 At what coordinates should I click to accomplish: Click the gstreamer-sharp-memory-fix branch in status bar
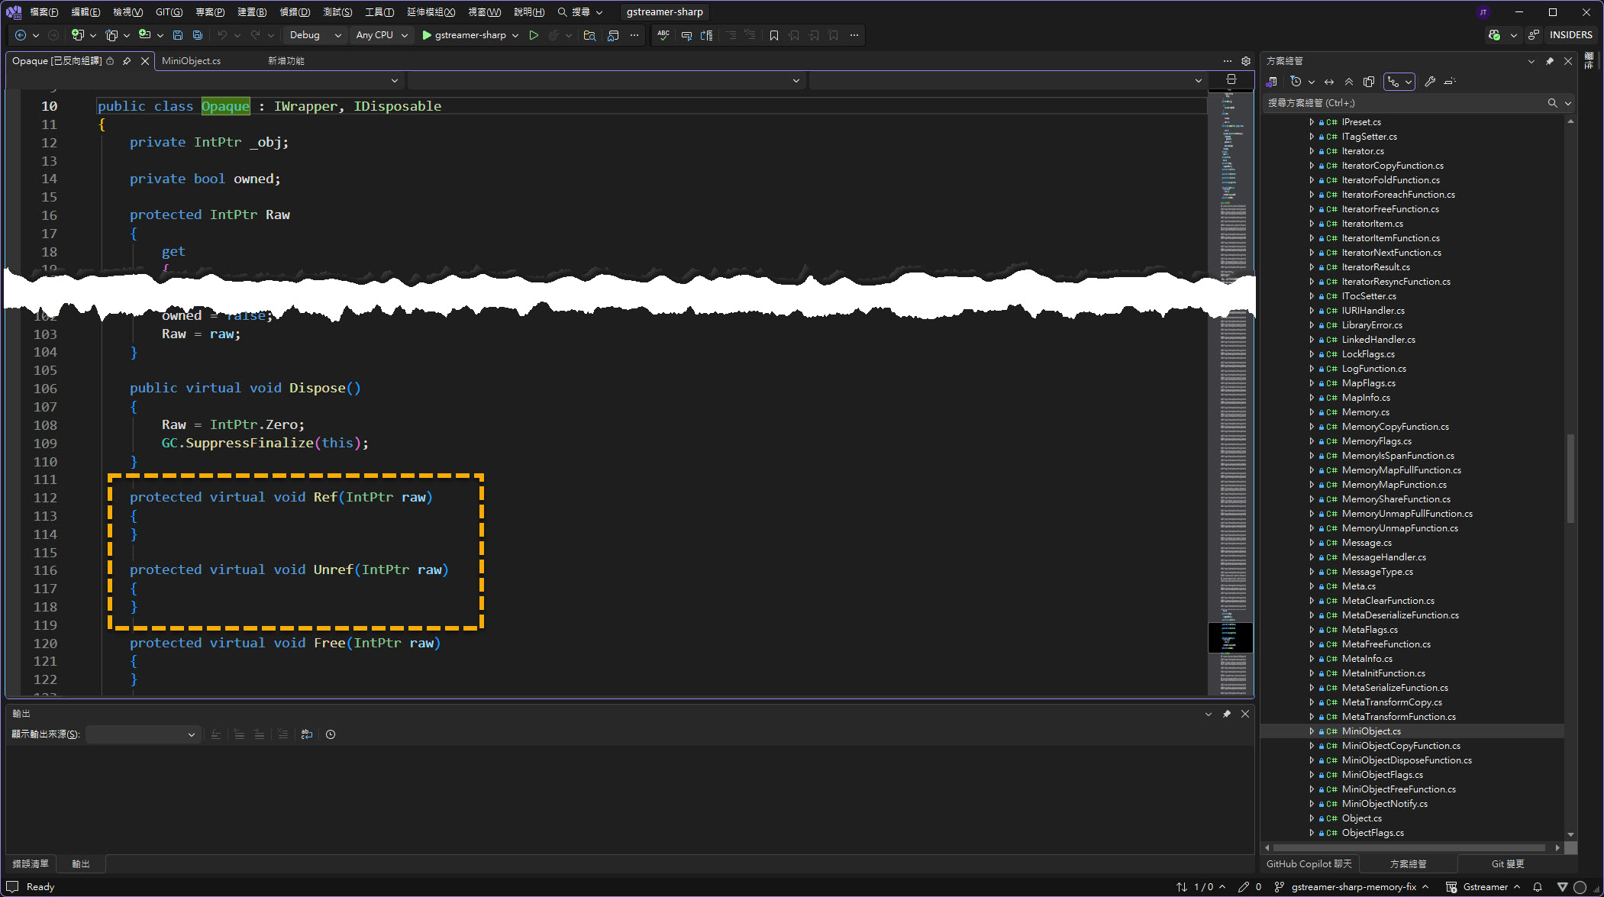[x=1354, y=887]
